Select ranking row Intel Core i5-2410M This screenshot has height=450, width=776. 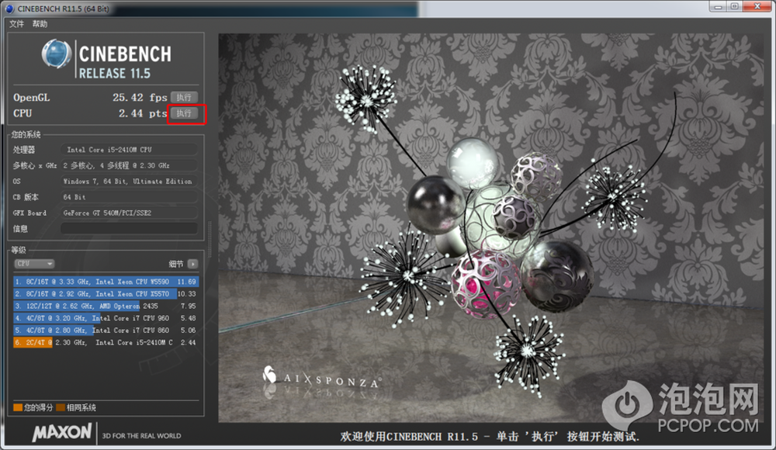[x=106, y=342]
